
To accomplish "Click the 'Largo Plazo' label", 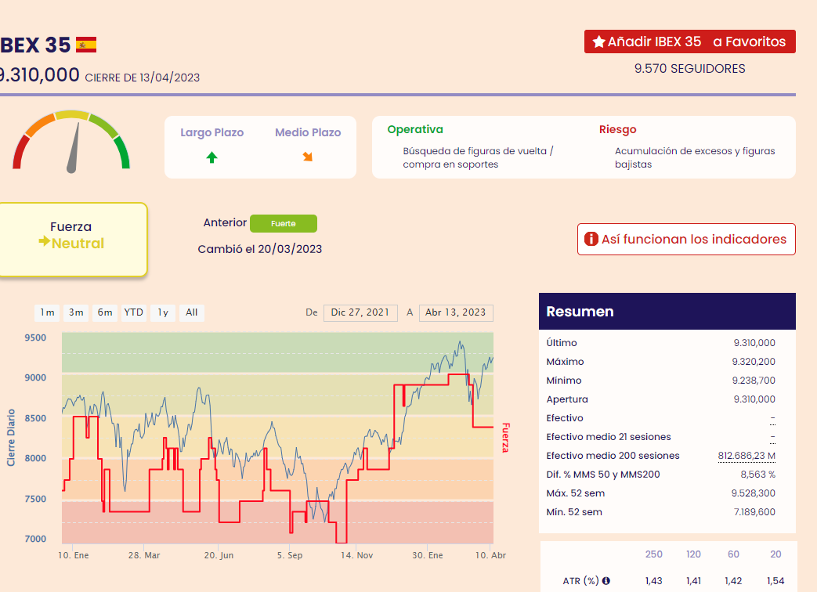I will [x=212, y=133].
